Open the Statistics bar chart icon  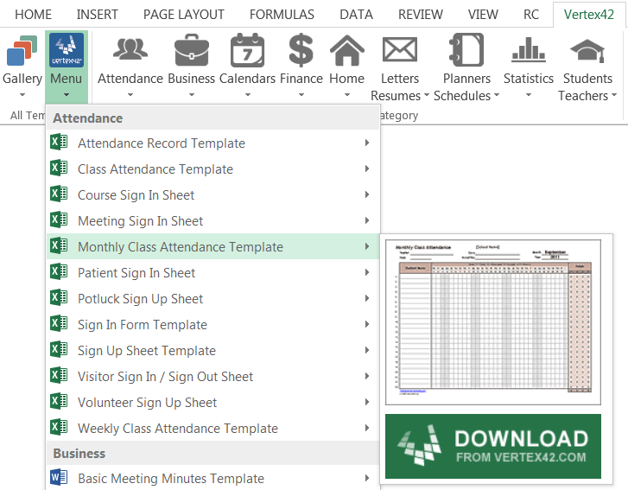pos(529,49)
